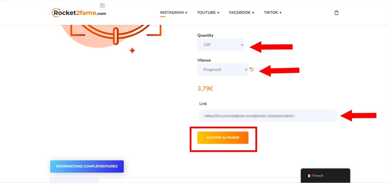
Task: Click the image search icon above the logo
Action: pos(102,6)
